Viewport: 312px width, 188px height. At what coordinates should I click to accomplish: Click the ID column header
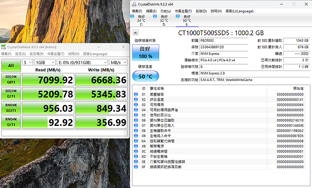click(144, 88)
